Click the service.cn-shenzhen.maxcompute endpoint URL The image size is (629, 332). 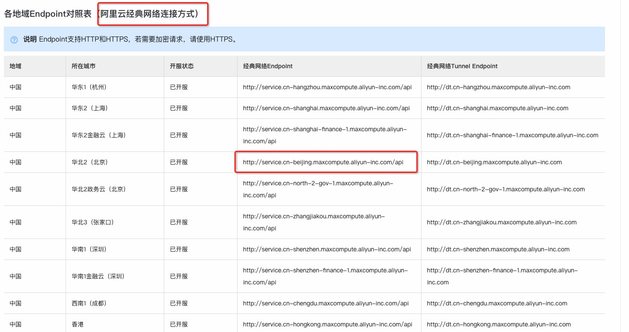click(x=327, y=249)
